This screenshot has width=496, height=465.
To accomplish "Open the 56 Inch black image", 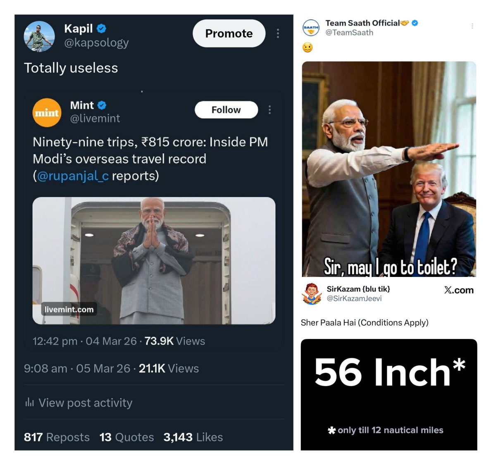I will pos(389,394).
